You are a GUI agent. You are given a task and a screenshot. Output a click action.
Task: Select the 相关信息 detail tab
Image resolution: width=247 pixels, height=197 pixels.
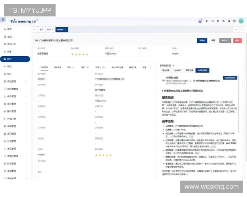click(x=57, y=67)
